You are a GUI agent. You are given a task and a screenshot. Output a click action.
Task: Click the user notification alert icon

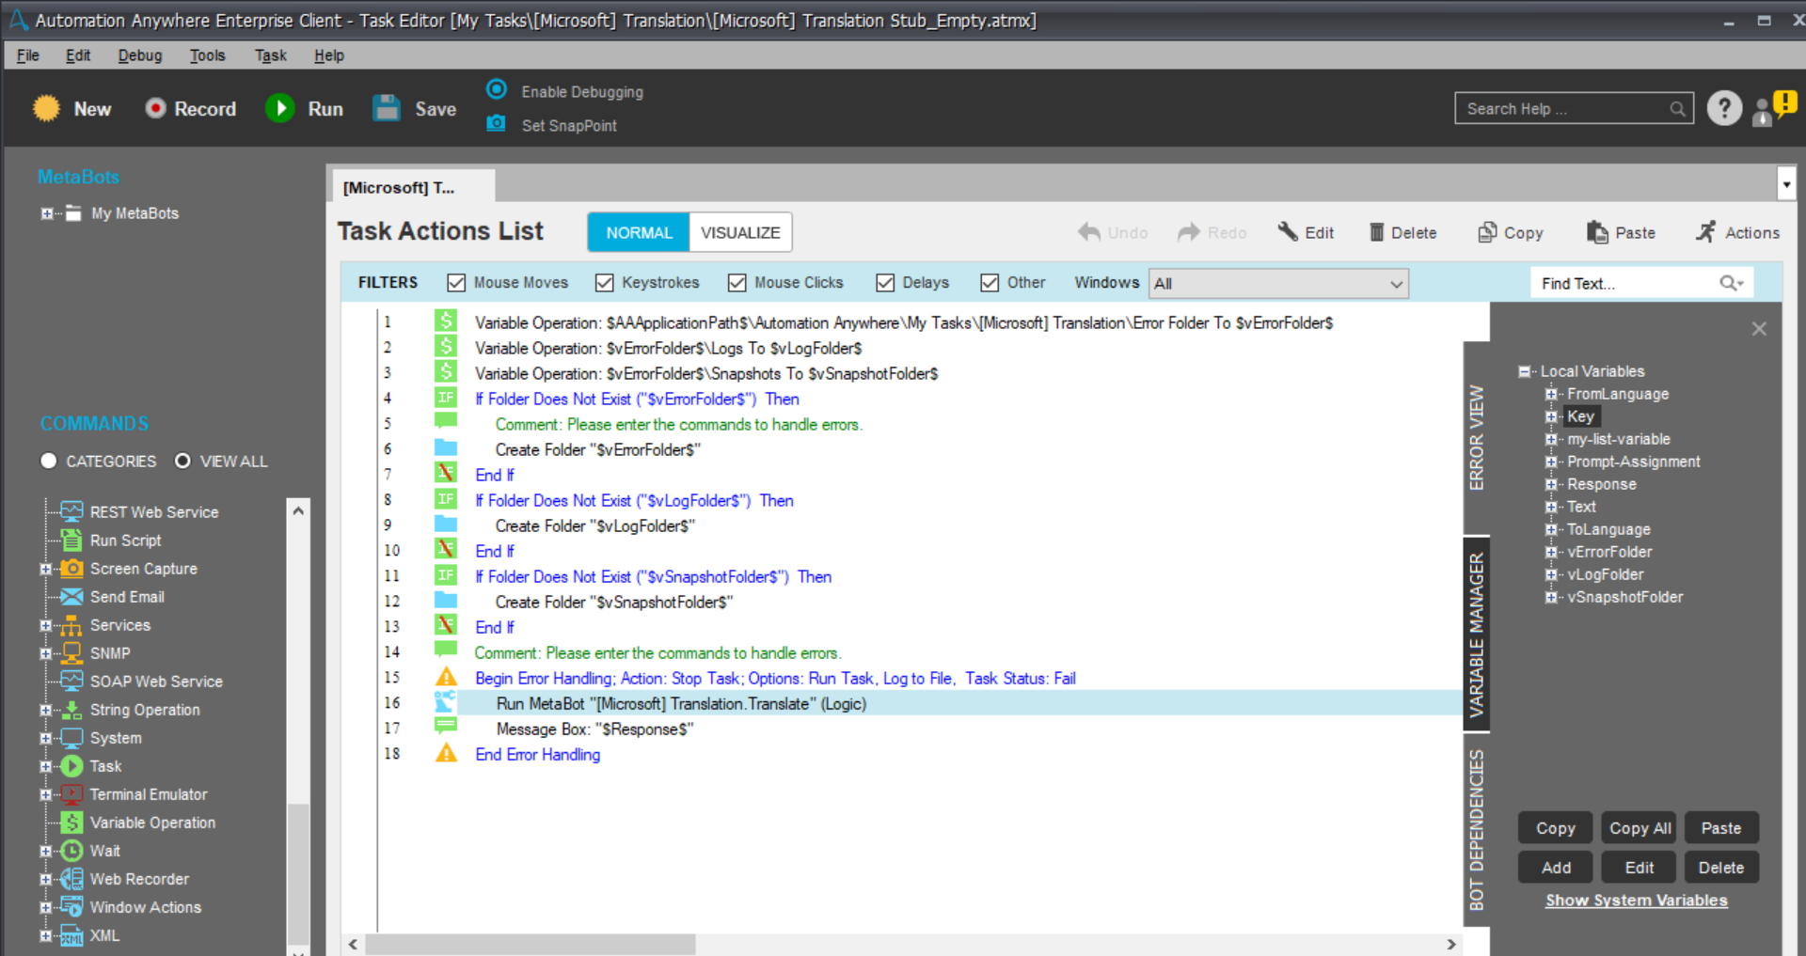pyautogui.click(x=1774, y=108)
